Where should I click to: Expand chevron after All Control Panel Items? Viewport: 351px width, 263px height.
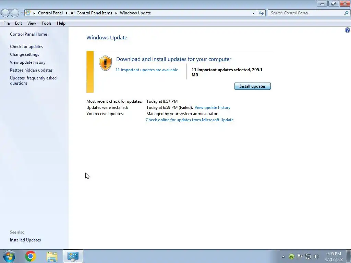(116, 13)
